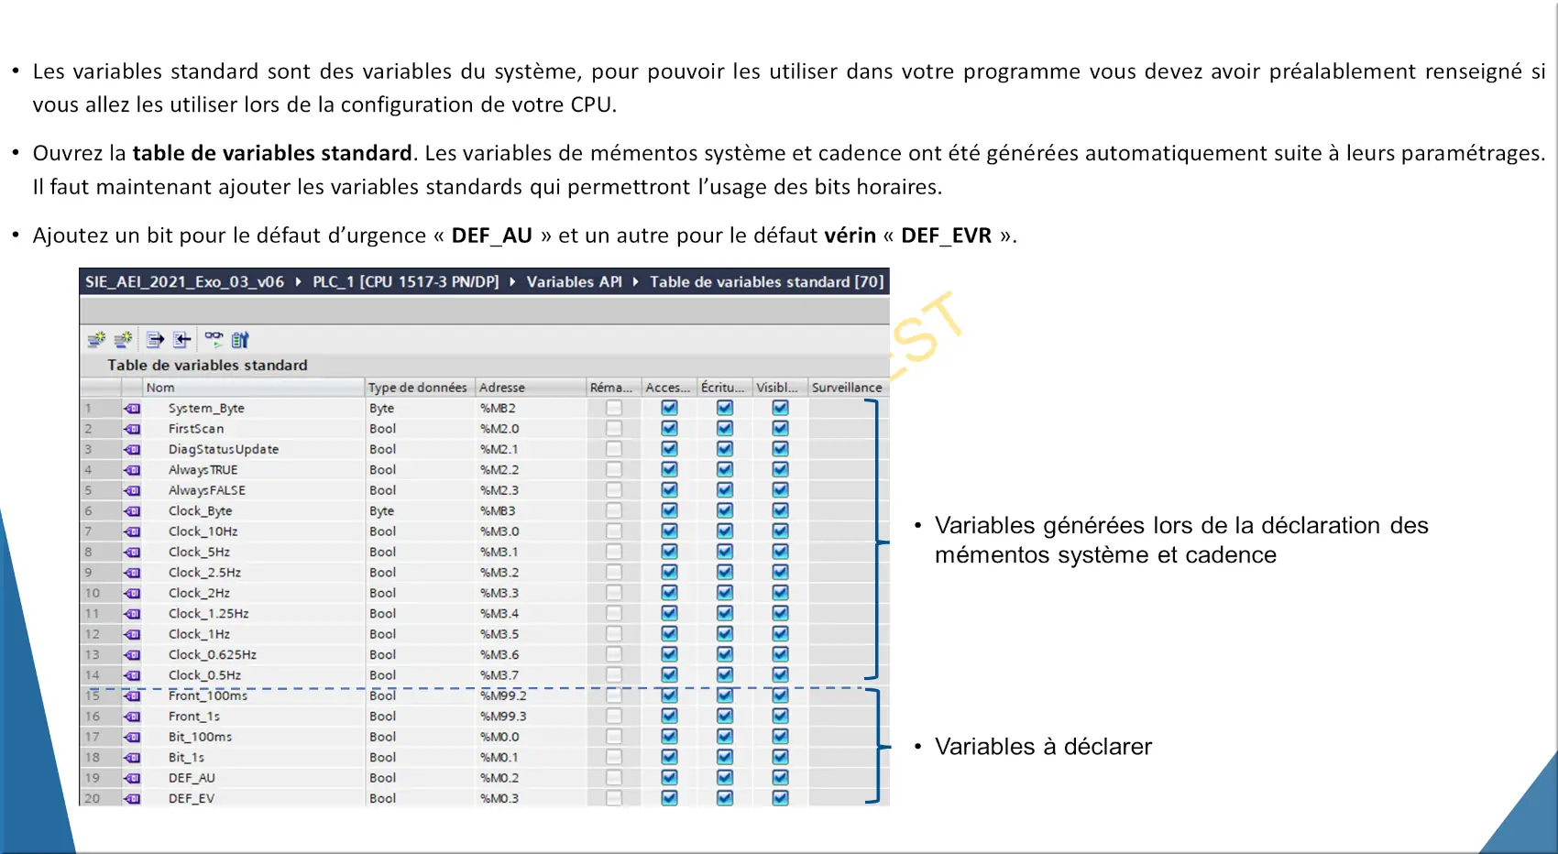Select the tag icon of DiagStatusUpdate row
The height and width of the screenshot is (854, 1558).
point(133,450)
